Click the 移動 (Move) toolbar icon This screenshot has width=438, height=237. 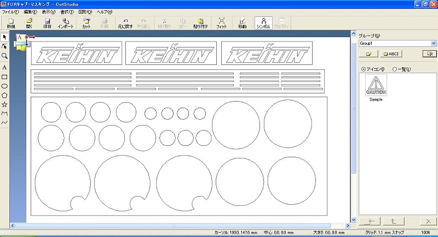(x=242, y=23)
